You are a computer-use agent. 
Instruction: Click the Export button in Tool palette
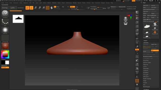(155, 13)
